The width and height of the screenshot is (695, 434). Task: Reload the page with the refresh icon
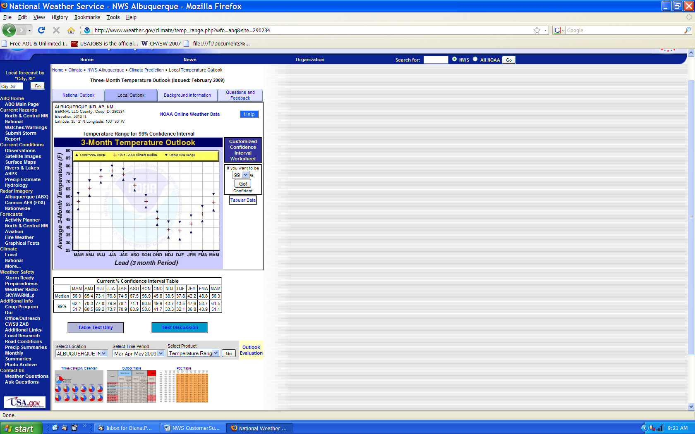tap(41, 30)
